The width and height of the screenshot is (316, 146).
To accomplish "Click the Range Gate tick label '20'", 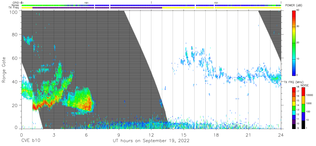I will tap(15, 105).
